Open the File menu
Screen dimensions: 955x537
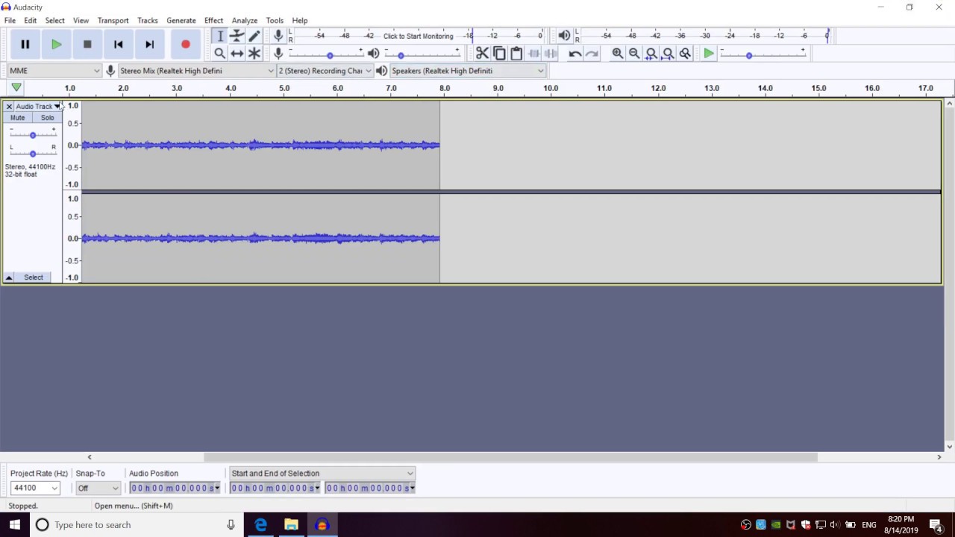point(10,20)
